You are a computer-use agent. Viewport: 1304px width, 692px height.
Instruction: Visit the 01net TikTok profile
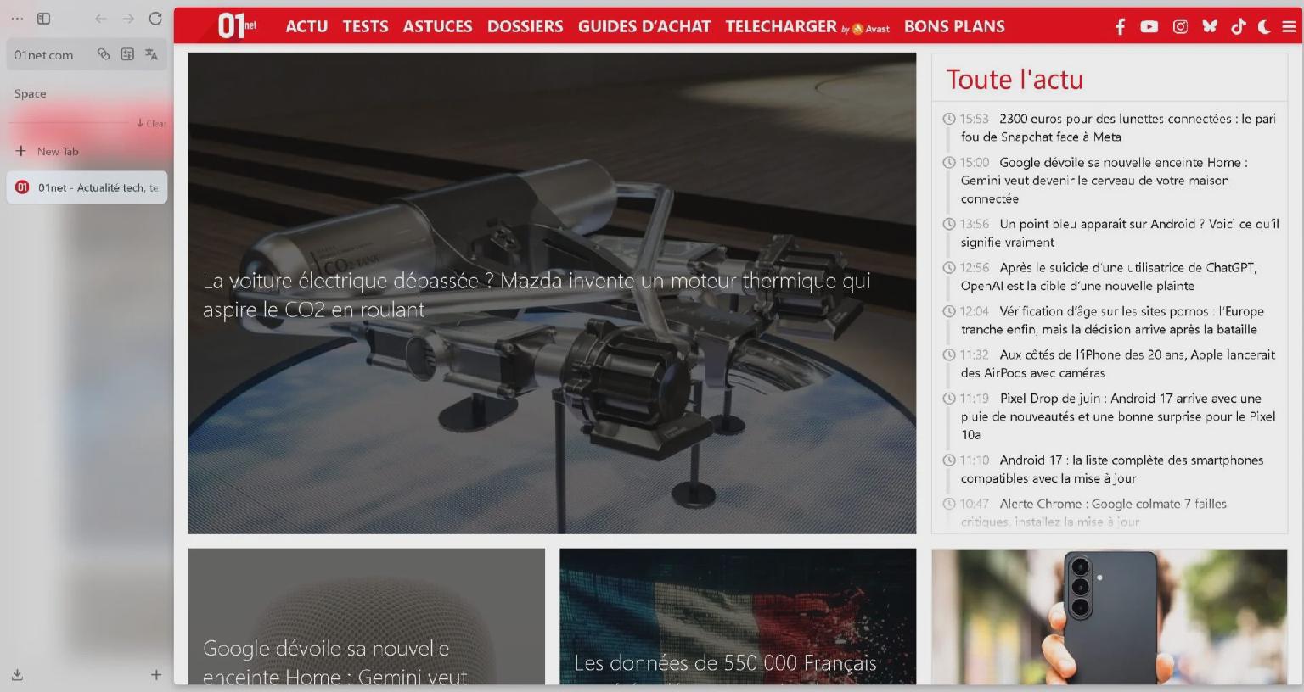(x=1239, y=26)
